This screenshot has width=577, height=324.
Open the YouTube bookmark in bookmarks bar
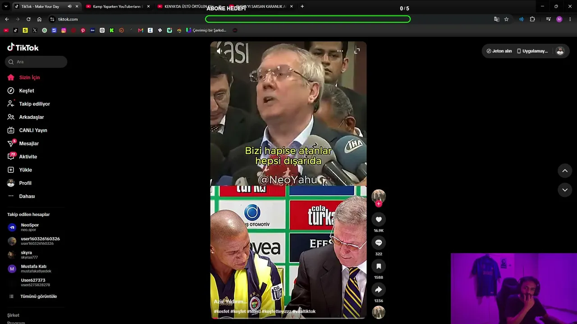(x=6, y=30)
